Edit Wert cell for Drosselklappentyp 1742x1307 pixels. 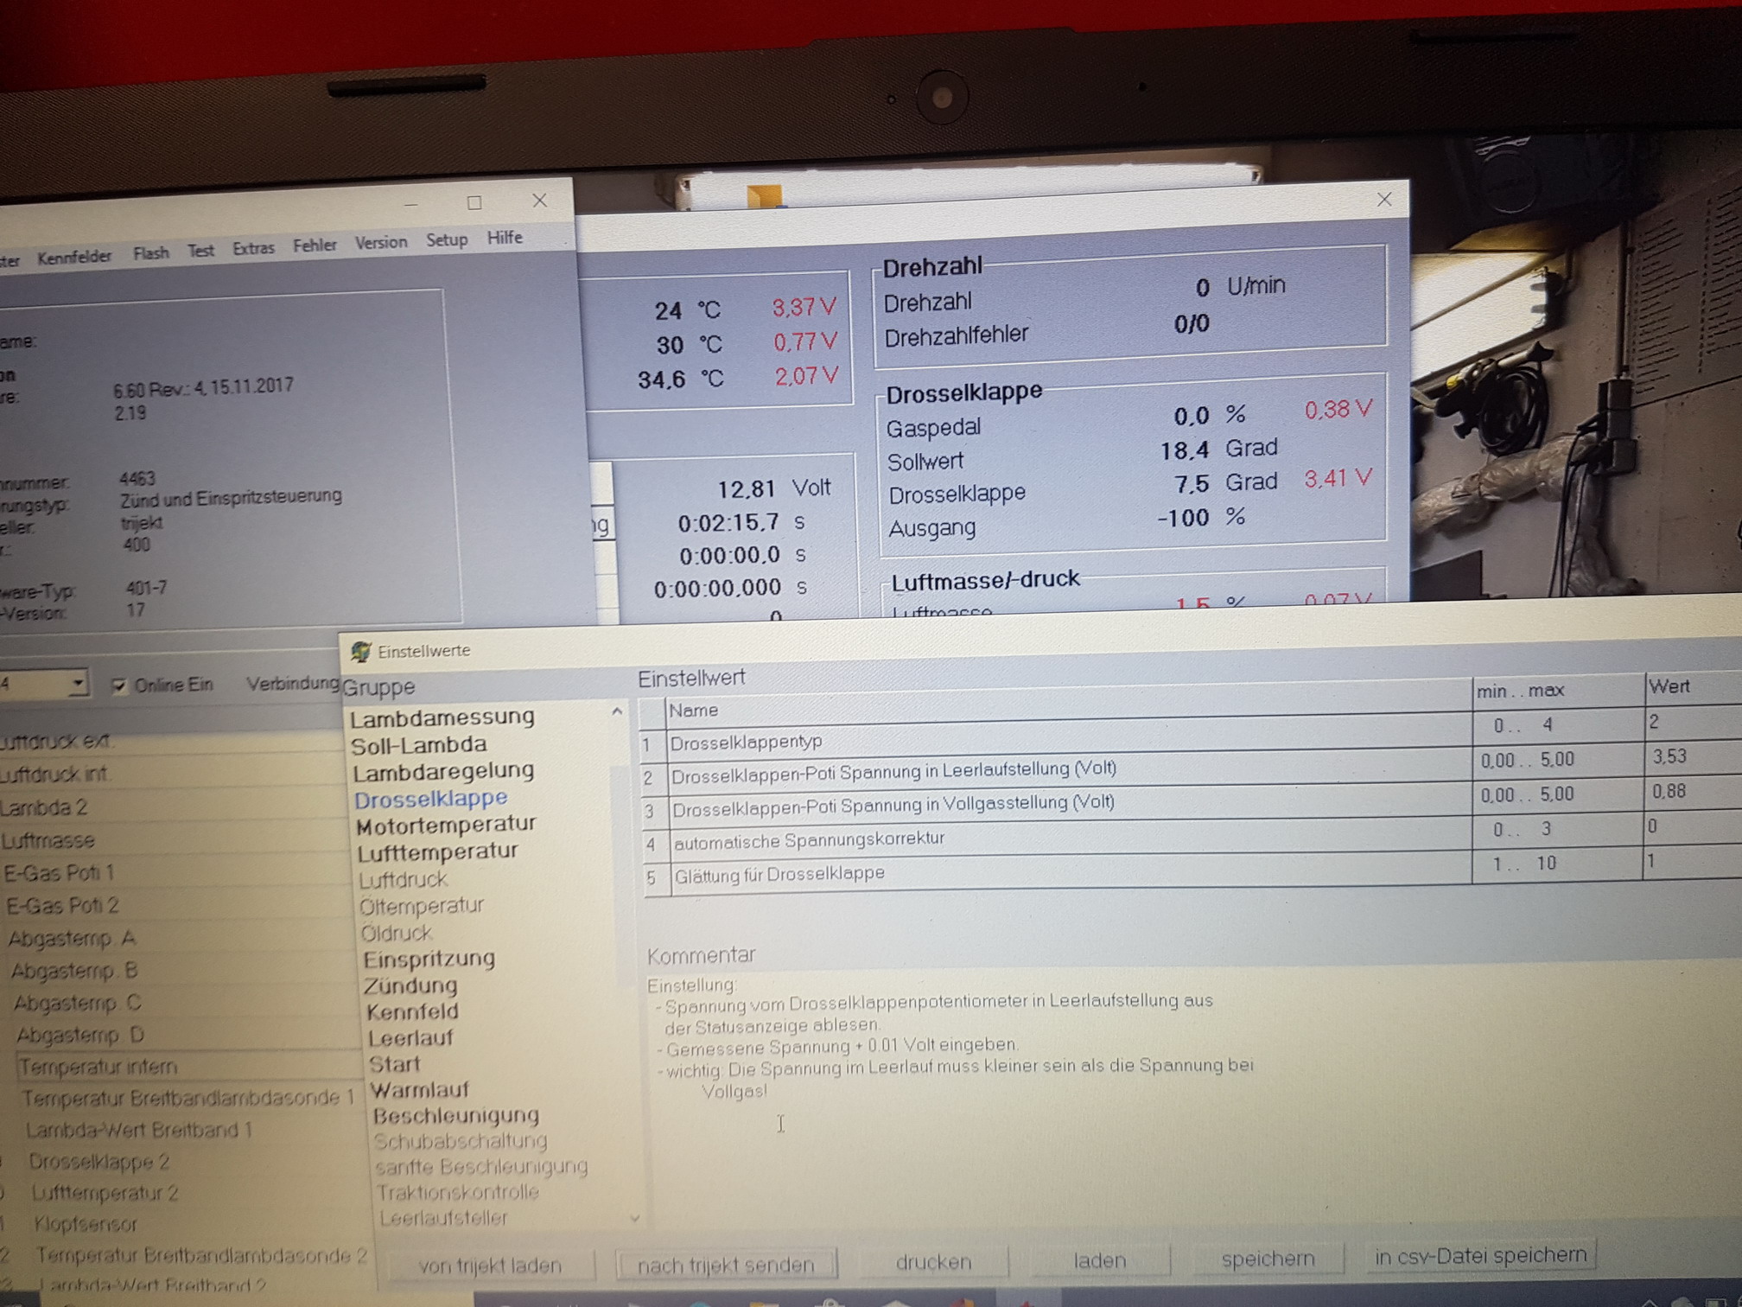(1689, 723)
